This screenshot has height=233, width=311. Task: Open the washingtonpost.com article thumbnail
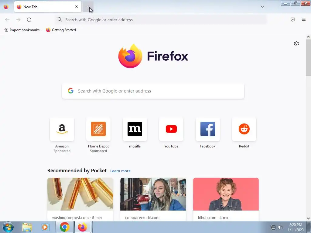coord(80,194)
